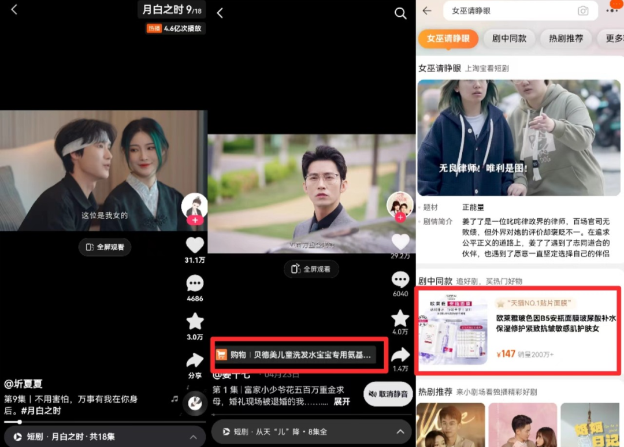This screenshot has height=447, width=624.
Task: Like the middle video with 29.2万 likes
Action: 400,242
